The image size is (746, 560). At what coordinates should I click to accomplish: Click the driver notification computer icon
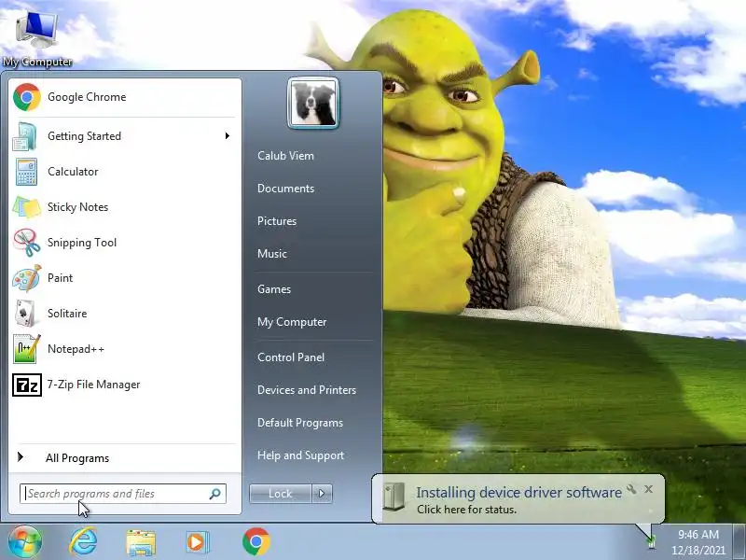(394, 497)
